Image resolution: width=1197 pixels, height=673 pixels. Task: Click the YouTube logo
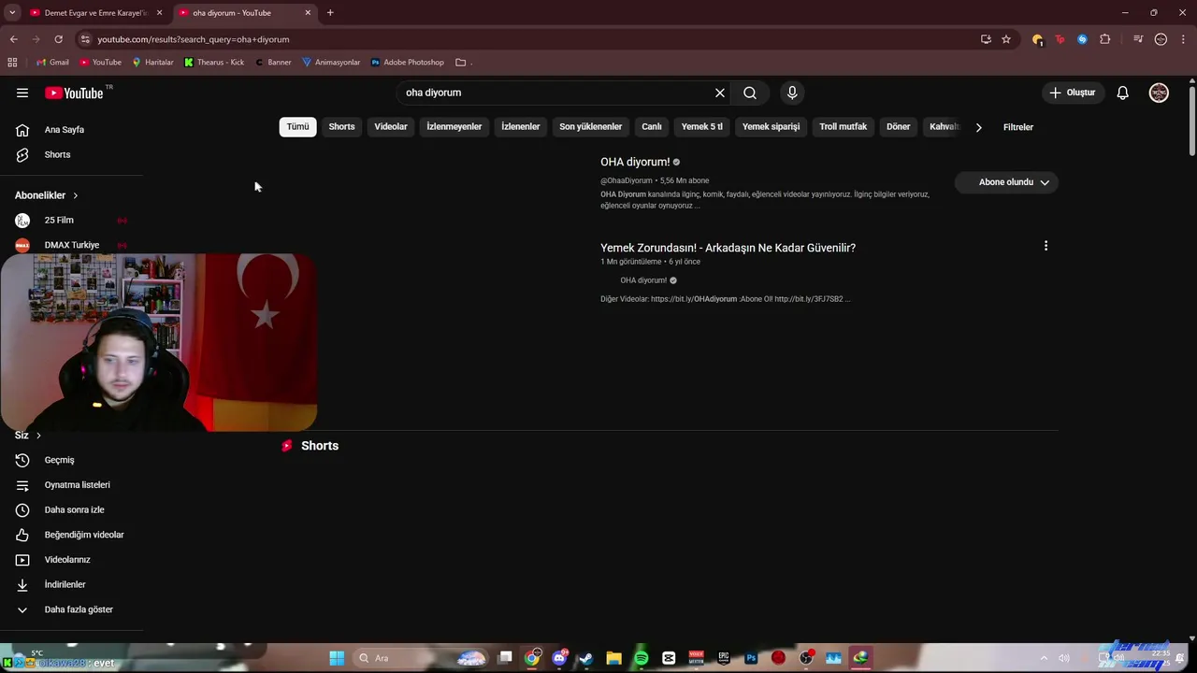[x=74, y=93]
